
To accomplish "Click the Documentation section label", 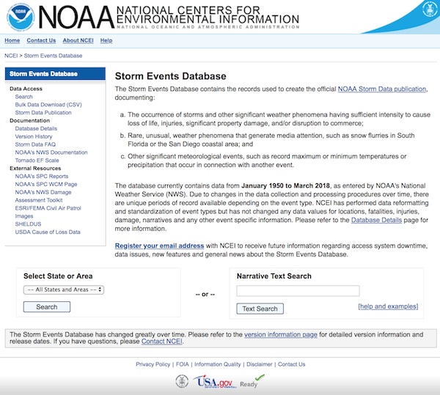I will point(30,120).
